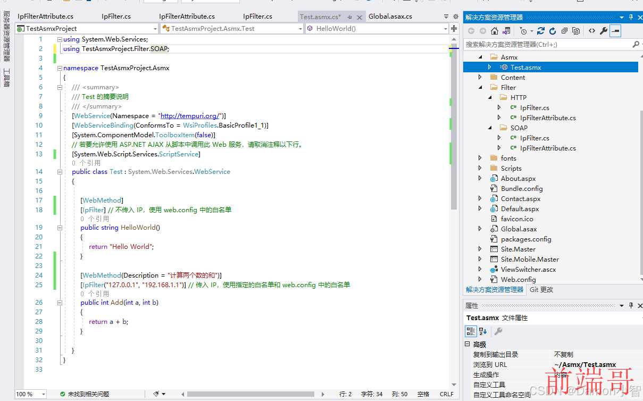
Task: Click the references codelens above Add method
Action: point(95,294)
